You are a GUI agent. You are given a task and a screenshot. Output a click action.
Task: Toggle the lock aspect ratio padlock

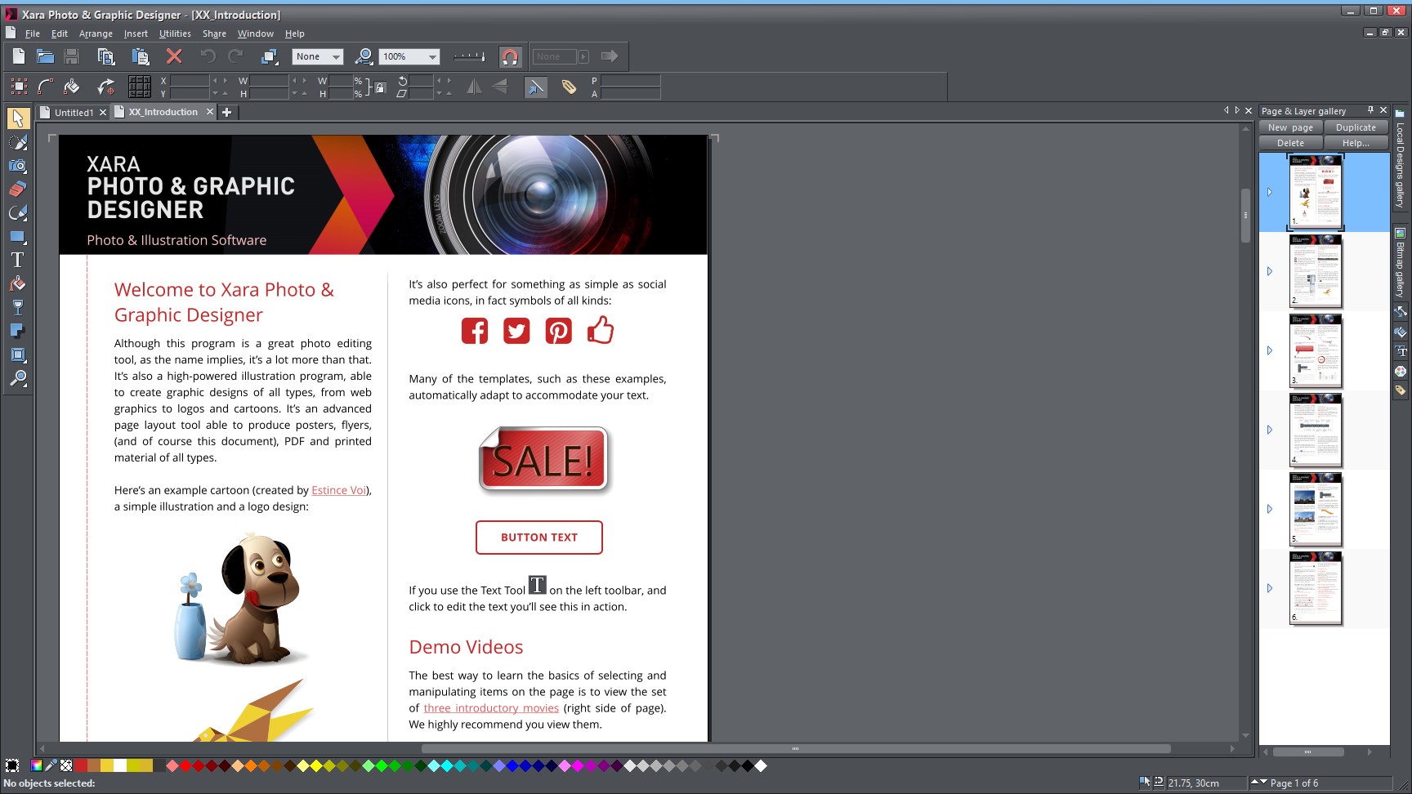click(x=380, y=87)
